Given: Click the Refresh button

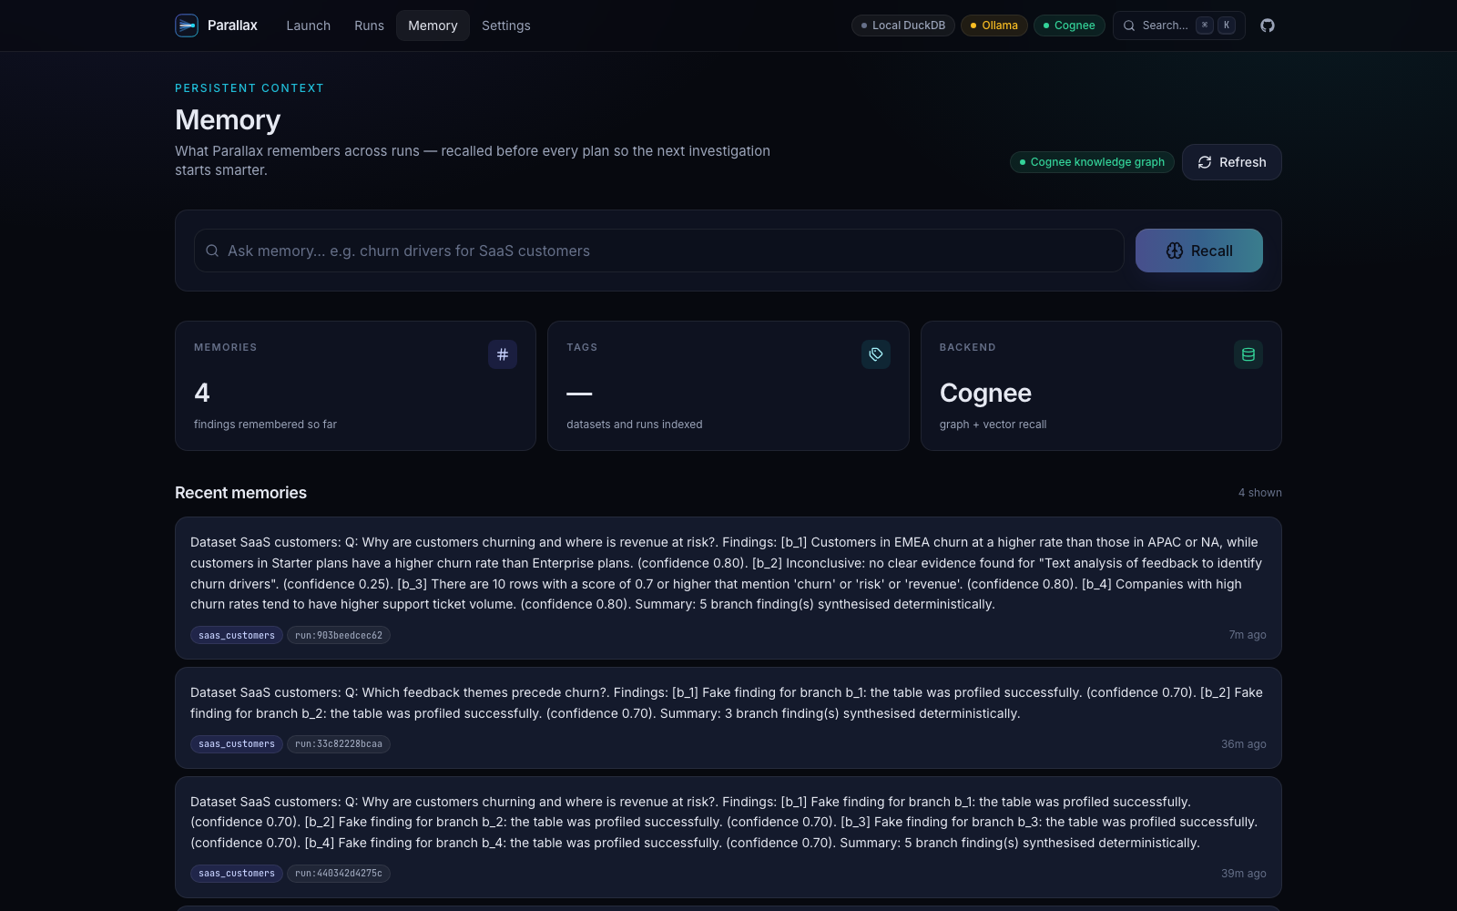Looking at the screenshot, I should point(1231,162).
